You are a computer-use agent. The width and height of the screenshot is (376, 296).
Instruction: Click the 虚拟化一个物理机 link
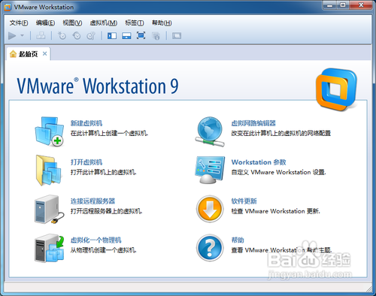pyautogui.click(x=96, y=240)
